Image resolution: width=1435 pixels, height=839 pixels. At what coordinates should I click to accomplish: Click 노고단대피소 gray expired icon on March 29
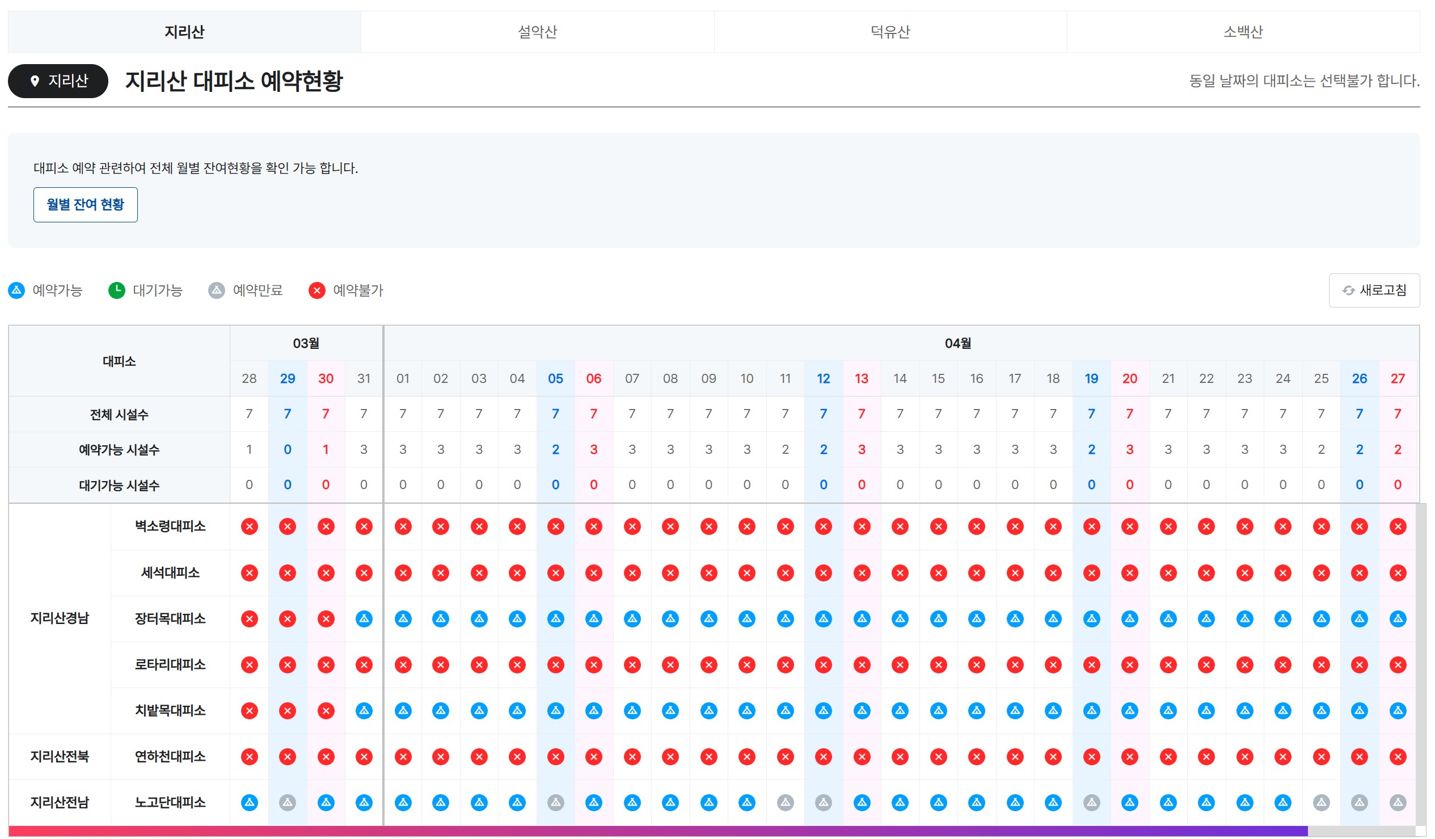pos(288,803)
